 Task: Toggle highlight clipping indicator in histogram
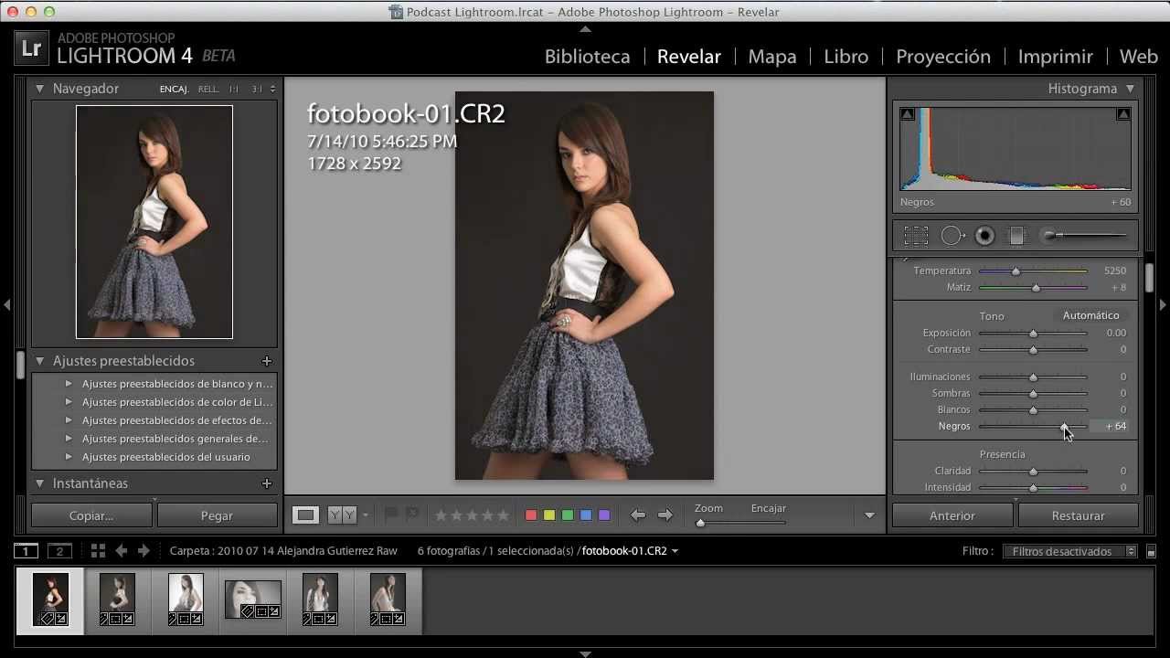pyautogui.click(x=1123, y=114)
